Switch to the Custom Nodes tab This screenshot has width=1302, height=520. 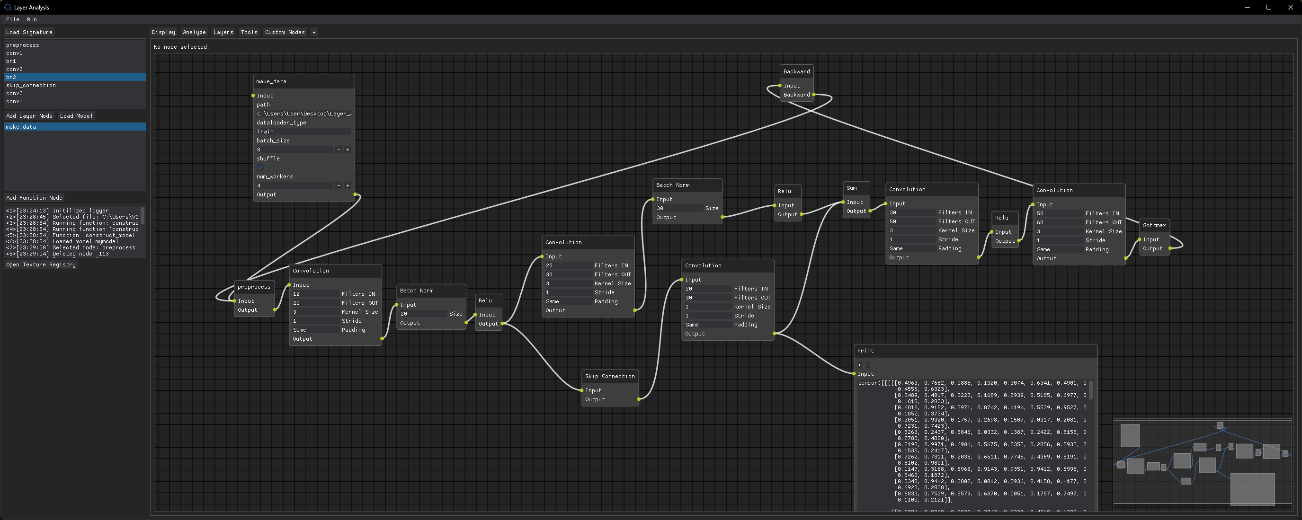(285, 32)
